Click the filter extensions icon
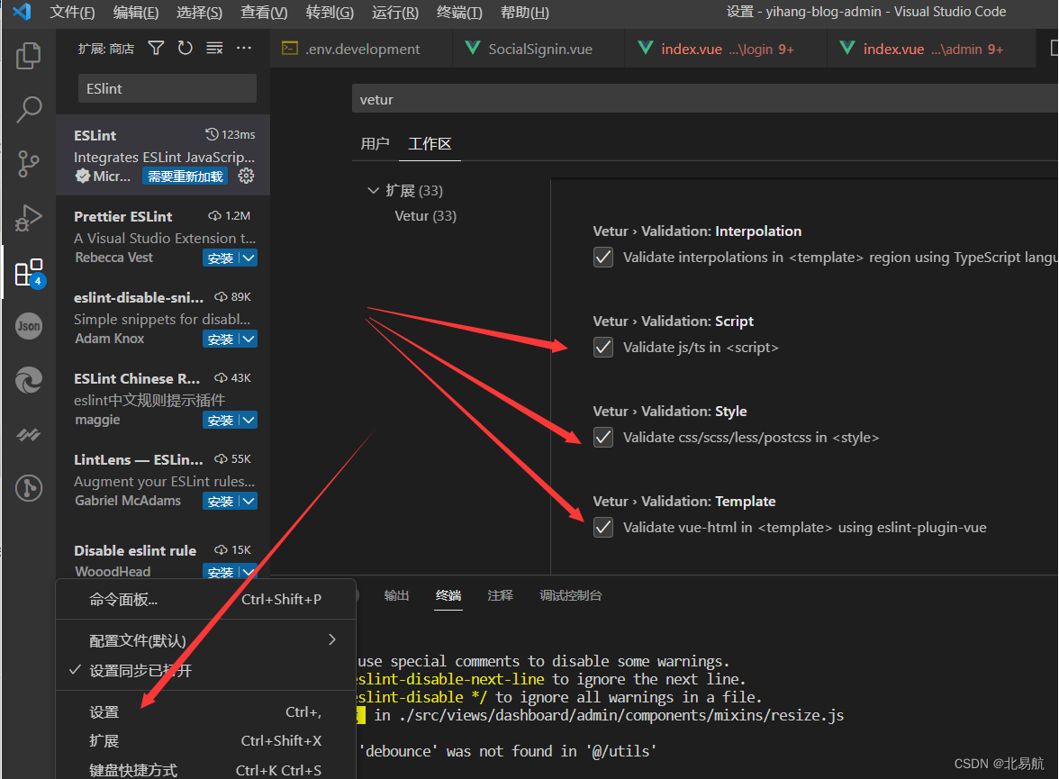This screenshot has height=779, width=1059. pos(156,48)
